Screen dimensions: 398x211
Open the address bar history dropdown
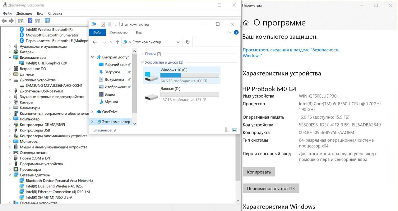tap(178, 42)
